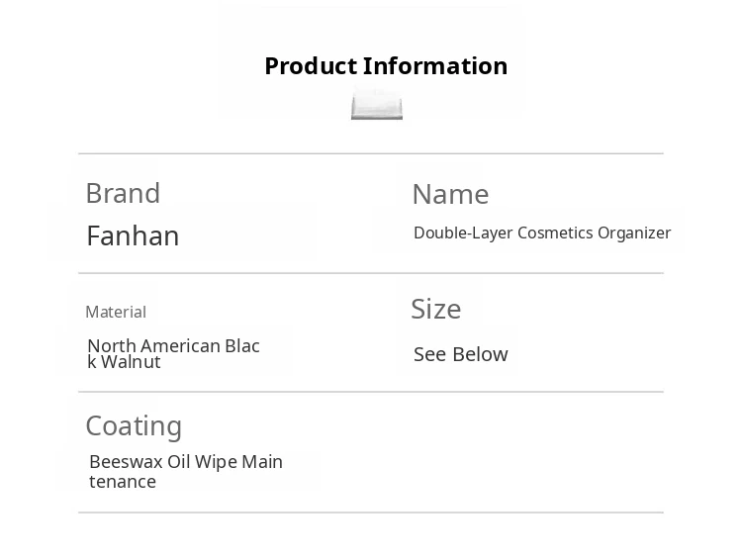
Task: Select the Coating label
Action: tap(134, 425)
